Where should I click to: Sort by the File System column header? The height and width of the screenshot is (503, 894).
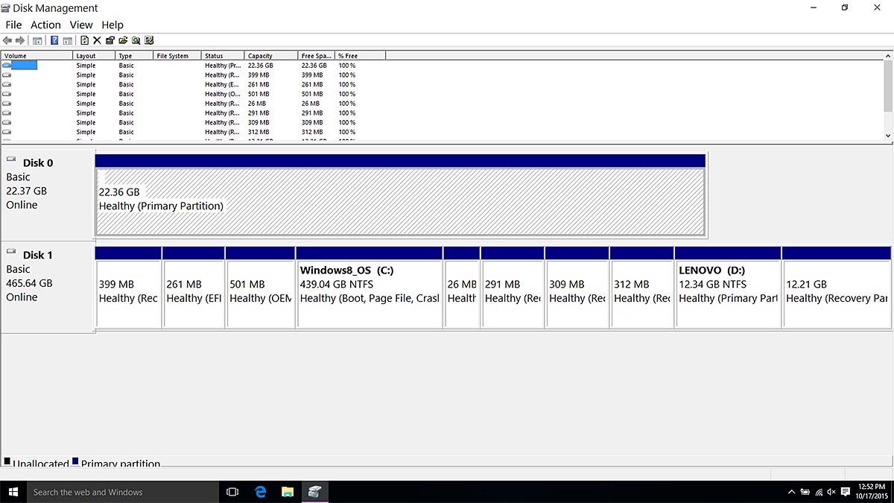[177, 56]
